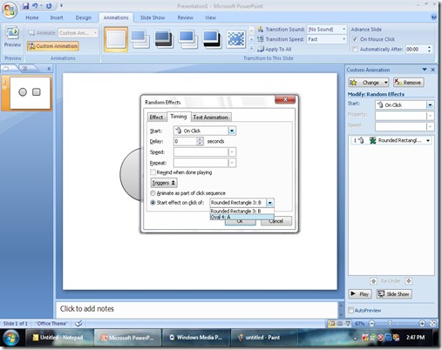Toggle Rewind when done playing checkbox
The width and height of the screenshot is (442, 350).
153,172
